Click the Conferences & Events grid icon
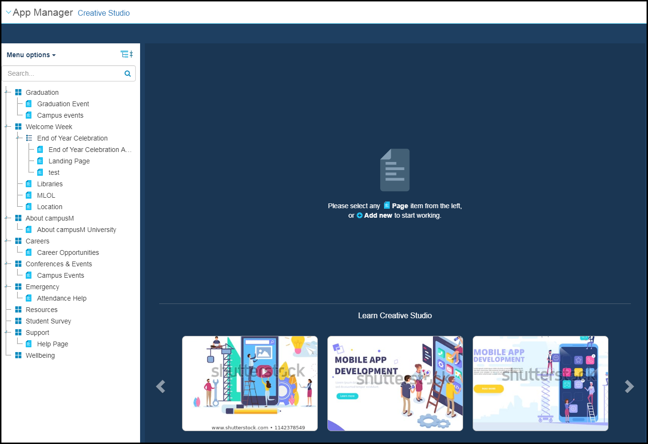 [18, 264]
